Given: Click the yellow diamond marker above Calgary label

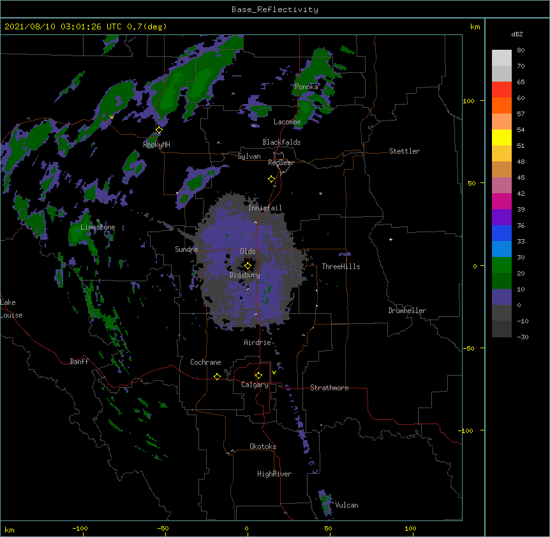Looking at the screenshot, I should click(x=258, y=376).
